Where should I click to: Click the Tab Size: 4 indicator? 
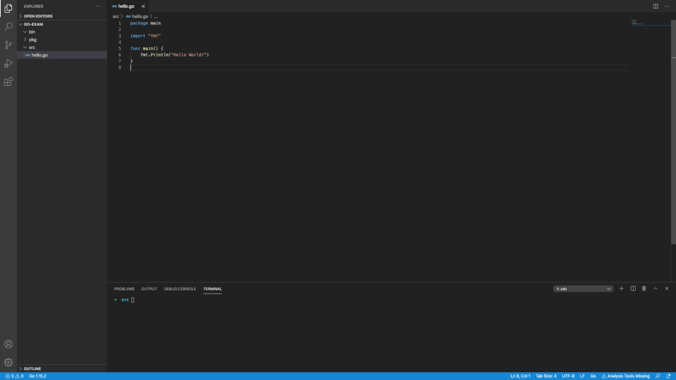point(546,376)
